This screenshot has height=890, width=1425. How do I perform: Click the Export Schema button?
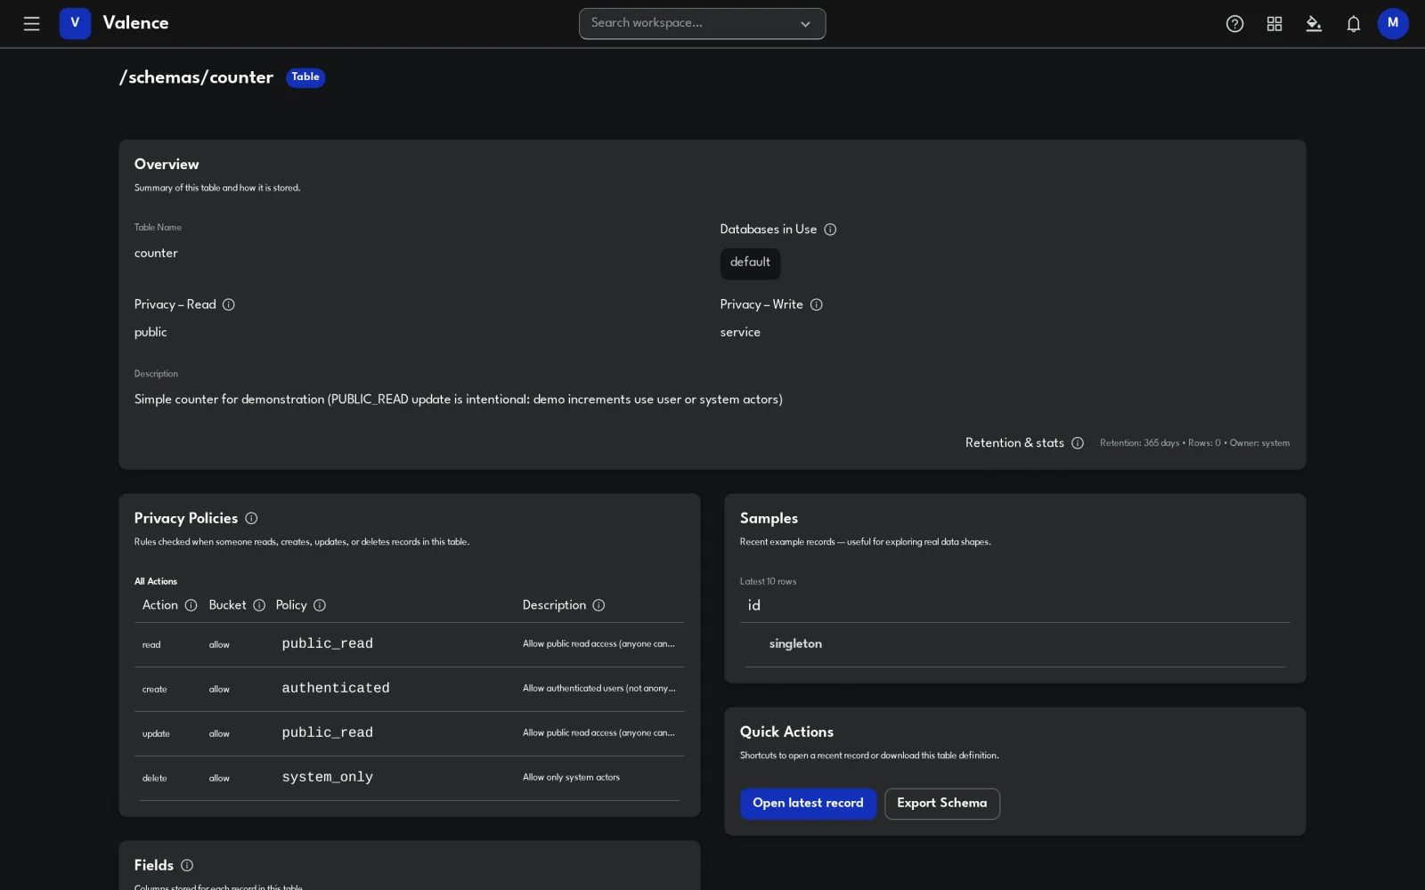pyautogui.click(x=941, y=804)
